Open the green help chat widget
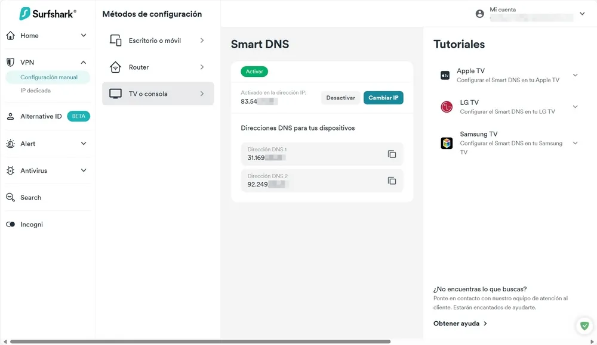 [583, 325]
